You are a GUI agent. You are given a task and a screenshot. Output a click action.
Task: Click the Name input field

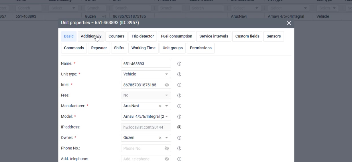146,64
